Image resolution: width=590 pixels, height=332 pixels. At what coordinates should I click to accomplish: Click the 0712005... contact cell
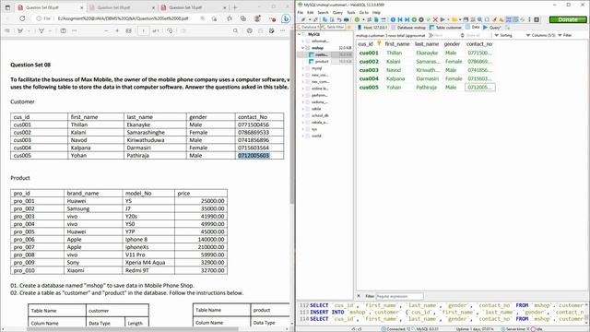pyautogui.click(x=479, y=88)
